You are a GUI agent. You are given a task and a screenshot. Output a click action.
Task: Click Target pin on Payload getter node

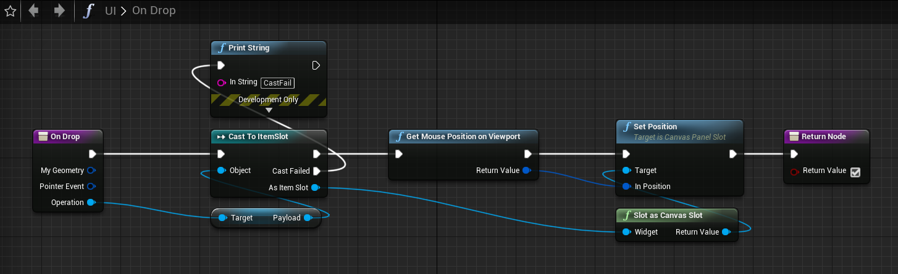(222, 217)
